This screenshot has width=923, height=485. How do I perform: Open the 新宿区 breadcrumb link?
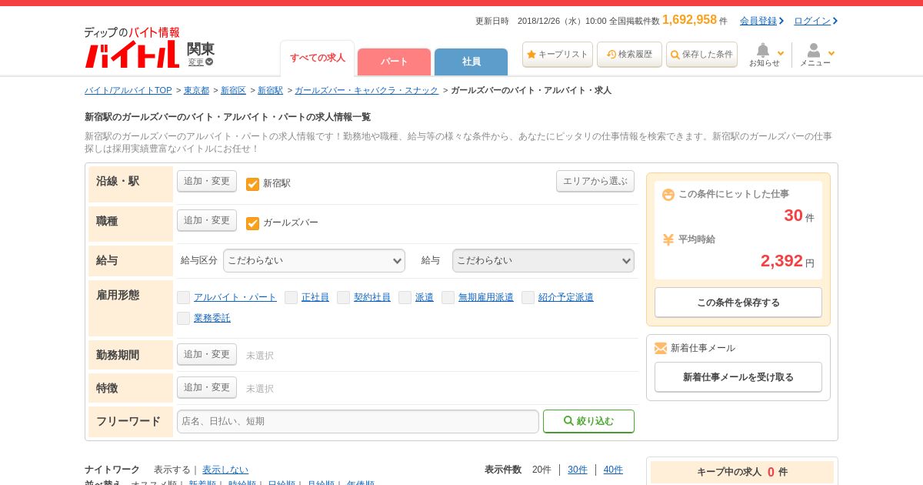point(233,90)
